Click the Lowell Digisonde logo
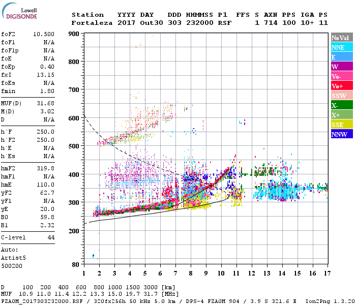The width and height of the screenshot is (356, 305). 19,11
